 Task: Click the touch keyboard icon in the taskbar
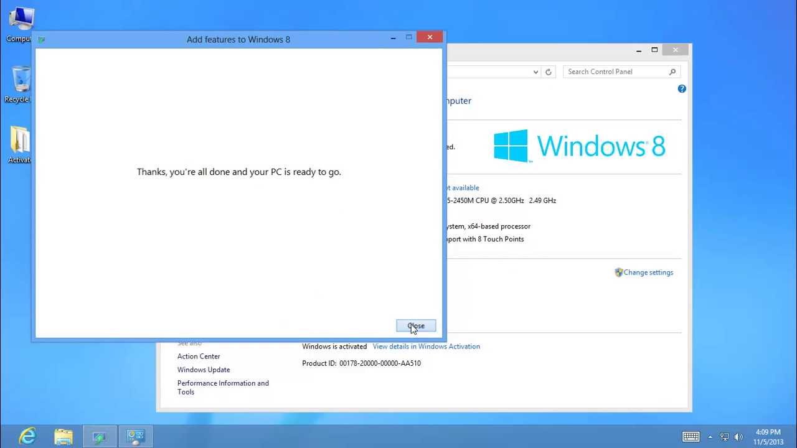point(691,437)
